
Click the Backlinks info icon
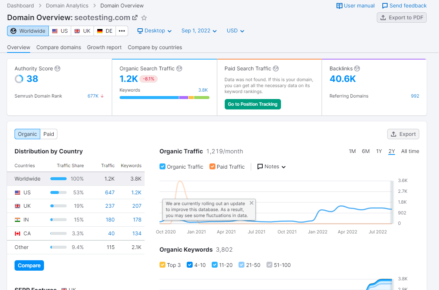pos(357,68)
